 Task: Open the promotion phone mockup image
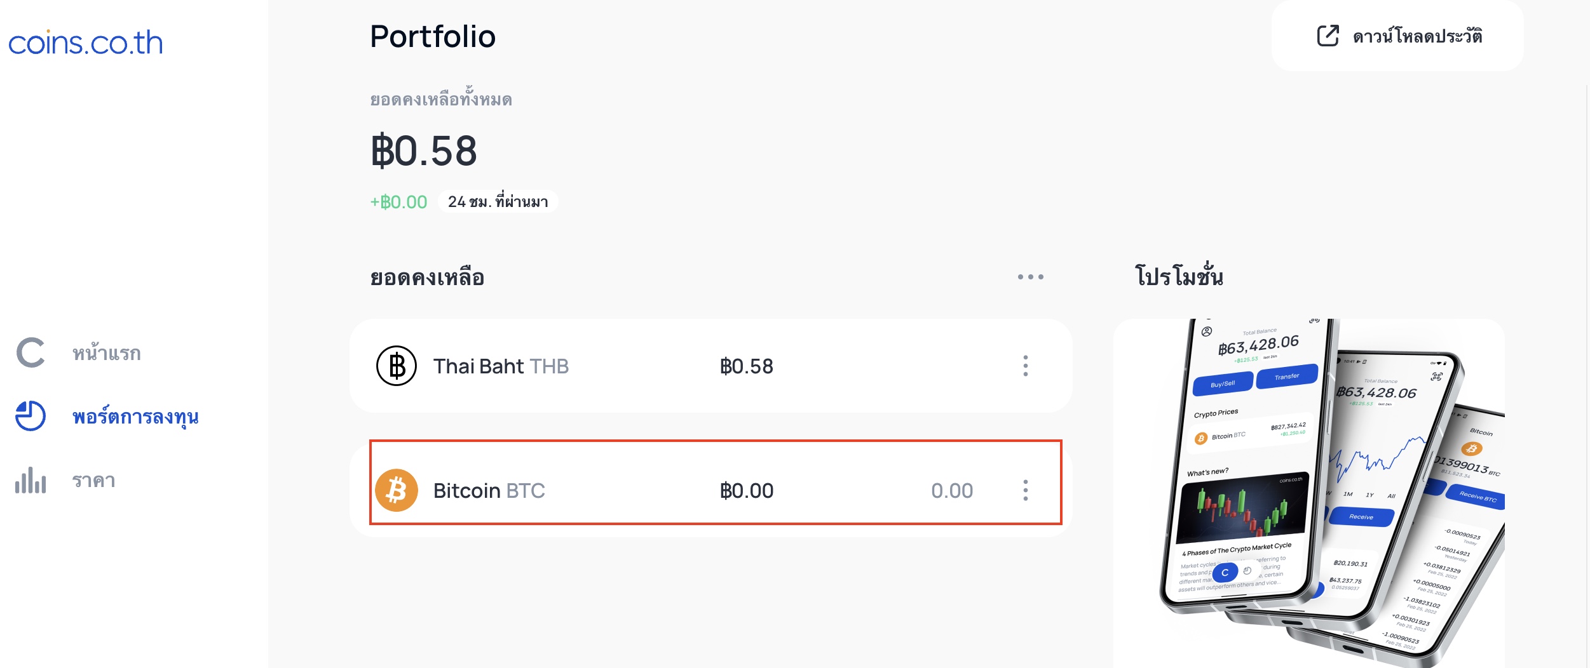pos(1309,493)
